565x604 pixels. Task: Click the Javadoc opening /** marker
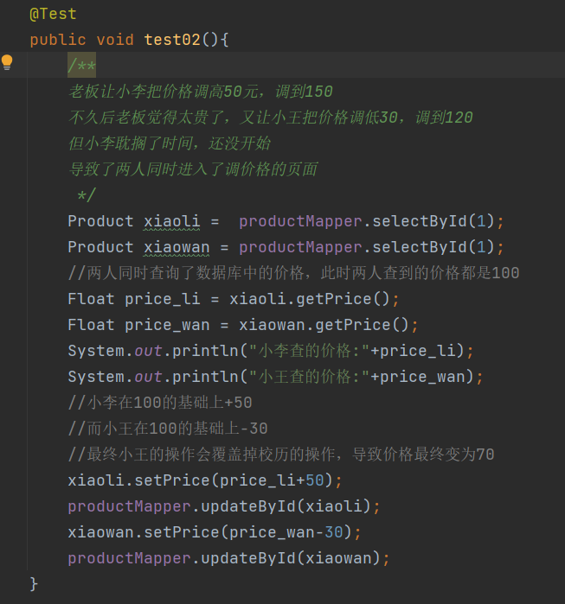click(x=82, y=66)
